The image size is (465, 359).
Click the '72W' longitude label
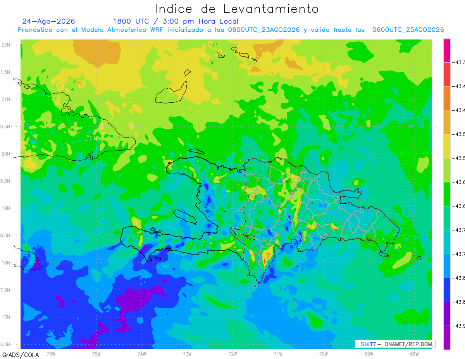pyautogui.click(x=232, y=354)
